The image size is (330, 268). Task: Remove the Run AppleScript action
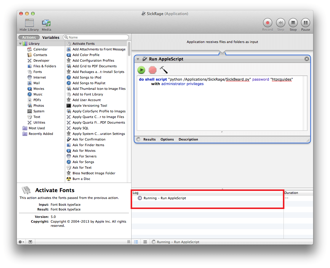pyautogui.click(x=307, y=59)
